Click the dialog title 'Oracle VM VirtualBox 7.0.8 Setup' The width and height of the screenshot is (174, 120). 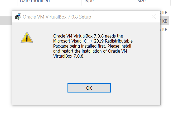tap(57, 17)
